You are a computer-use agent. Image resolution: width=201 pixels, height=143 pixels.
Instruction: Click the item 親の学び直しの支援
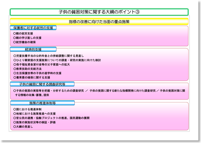tap(27, 38)
